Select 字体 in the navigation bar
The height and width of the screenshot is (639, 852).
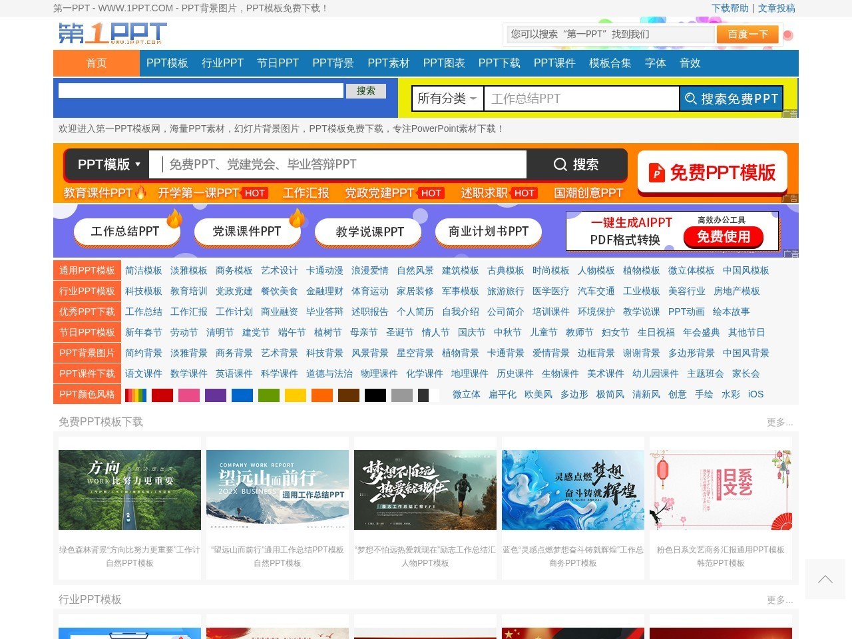click(656, 63)
